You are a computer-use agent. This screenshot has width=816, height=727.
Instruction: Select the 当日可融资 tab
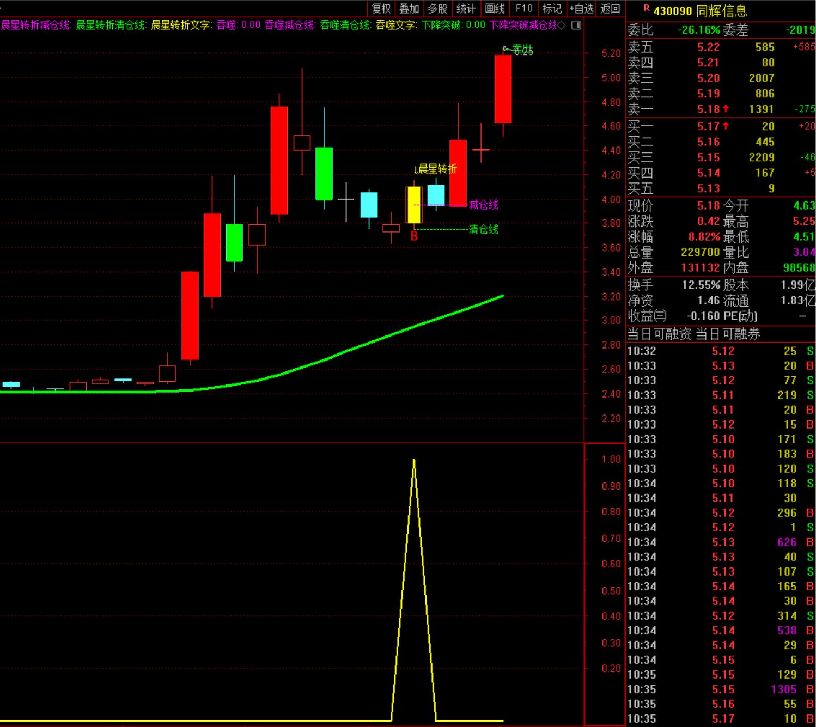659,334
